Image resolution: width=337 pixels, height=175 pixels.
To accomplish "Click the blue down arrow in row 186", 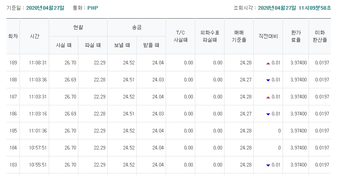I will (268, 114).
